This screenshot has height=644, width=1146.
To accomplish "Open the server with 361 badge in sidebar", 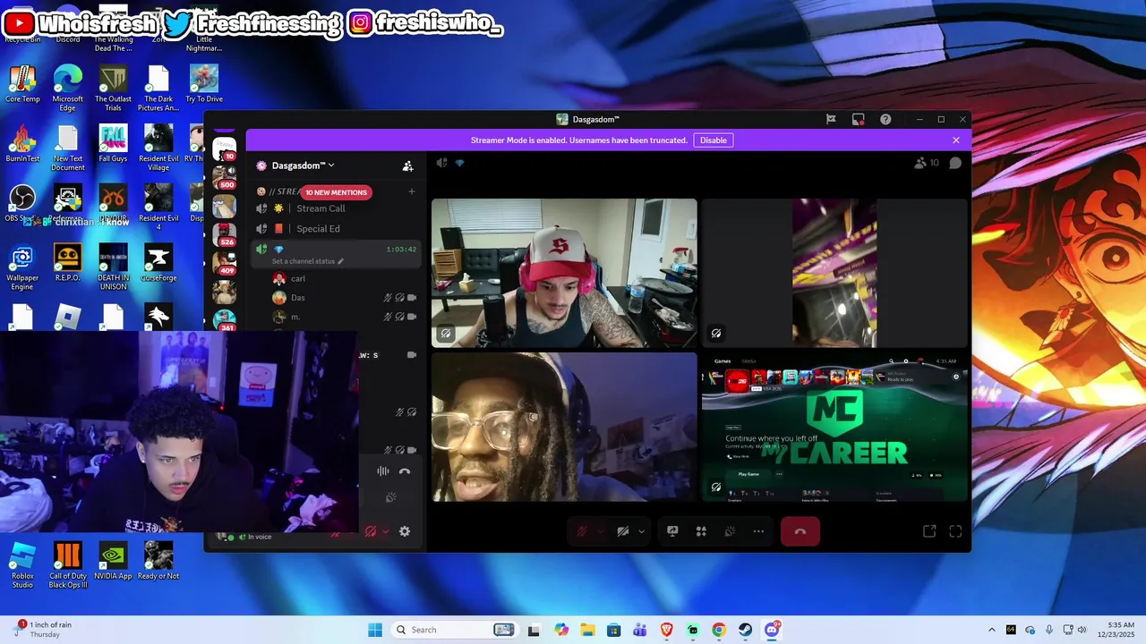I will [225, 319].
